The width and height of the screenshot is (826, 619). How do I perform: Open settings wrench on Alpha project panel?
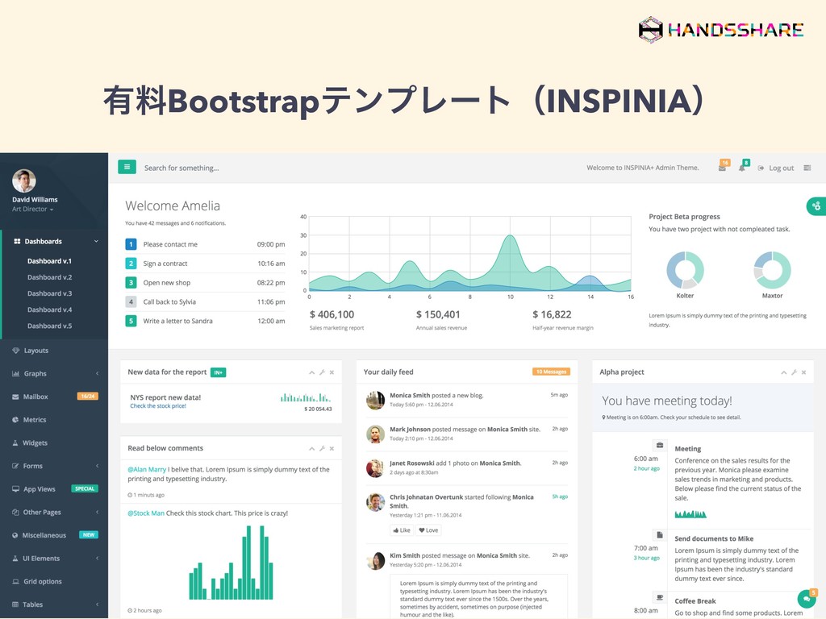pyautogui.click(x=794, y=372)
